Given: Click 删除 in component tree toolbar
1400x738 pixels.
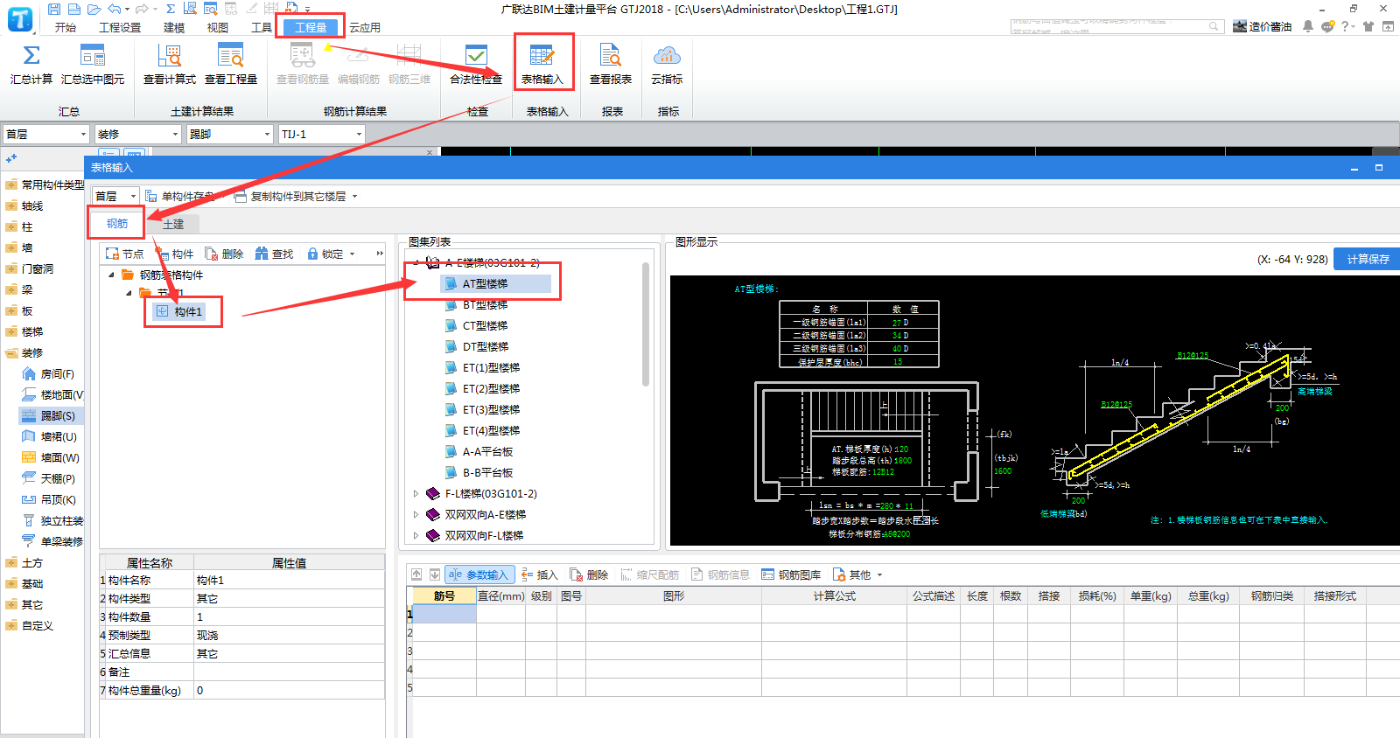Looking at the screenshot, I should pos(224,254).
